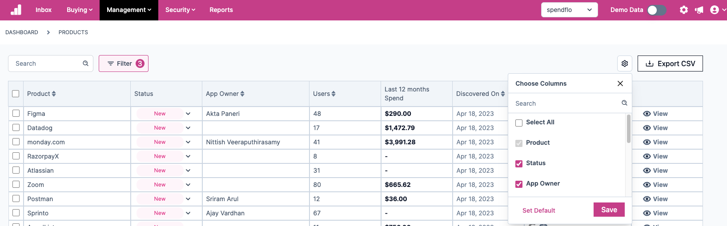This screenshot has height=226, width=727.
Task: Check the monday.com row checkbox
Action: [x=16, y=142]
